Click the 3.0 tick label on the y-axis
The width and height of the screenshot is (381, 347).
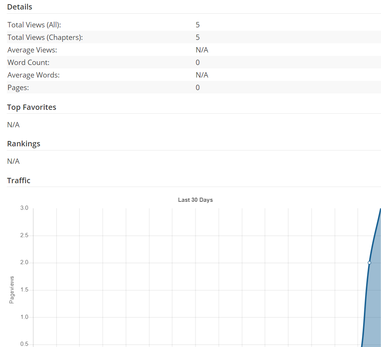click(24, 208)
